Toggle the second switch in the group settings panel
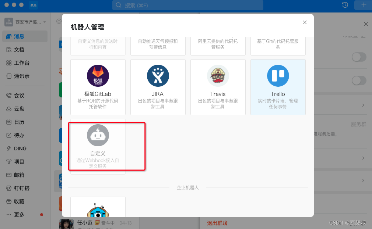Image resolution: width=372 pixels, height=229 pixels. [359, 80]
